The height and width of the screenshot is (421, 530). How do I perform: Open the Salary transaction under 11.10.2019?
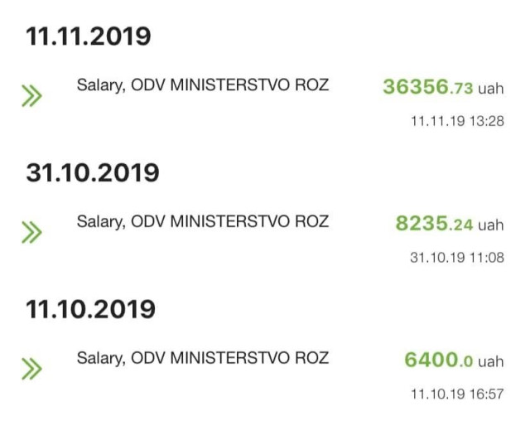(202, 359)
